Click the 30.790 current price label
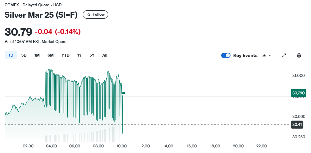The width and height of the screenshot is (311, 153). pyautogui.click(x=298, y=93)
